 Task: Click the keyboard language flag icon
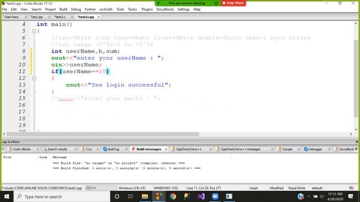click(x=351, y=188)
